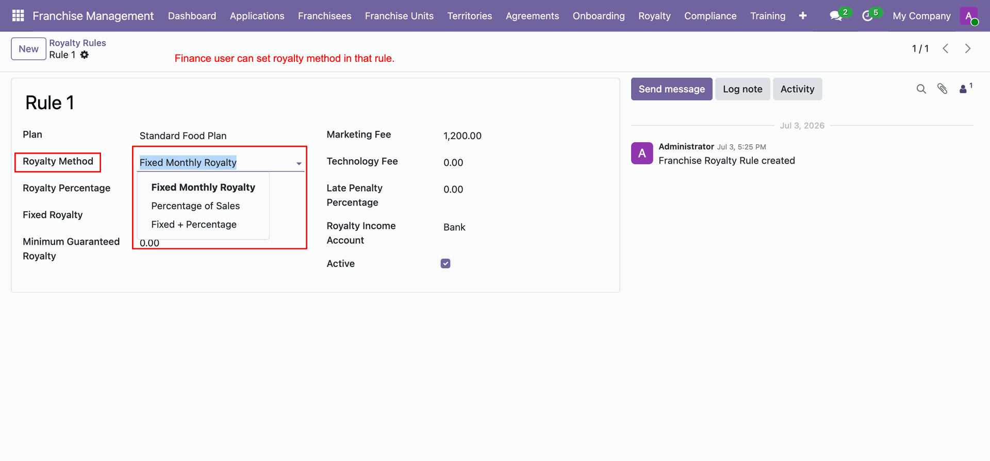Collapse the Royalty Method dropdown arrow
This screenshot has height=461, width=990.
pos(299,163)
